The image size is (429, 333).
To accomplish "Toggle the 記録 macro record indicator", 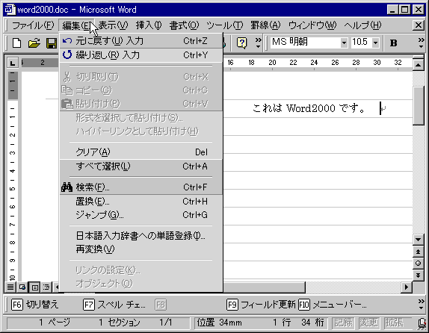I will (343, 323).
